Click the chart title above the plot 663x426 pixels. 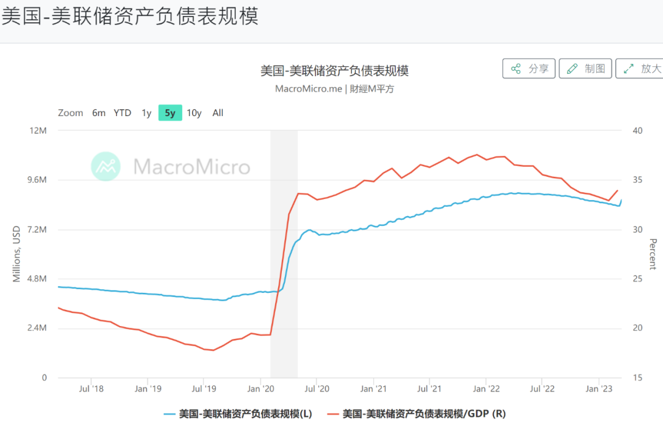[335, 71]
